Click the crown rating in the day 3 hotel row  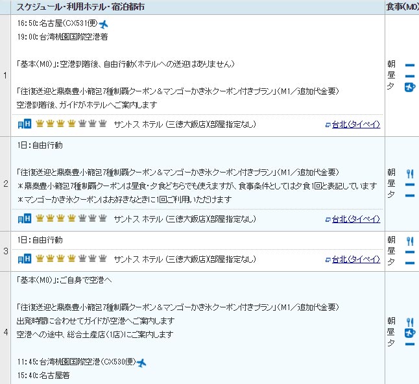[x=71, y=258]
